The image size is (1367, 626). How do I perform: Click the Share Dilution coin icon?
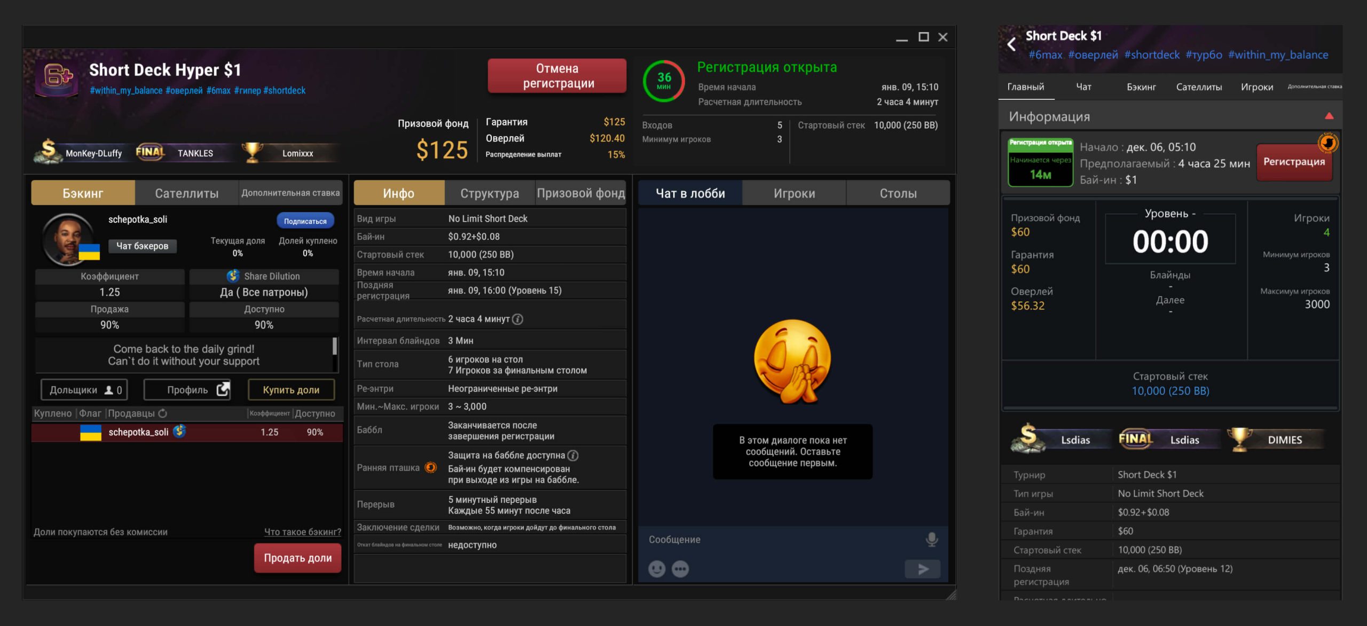click(x=232, y=276)
